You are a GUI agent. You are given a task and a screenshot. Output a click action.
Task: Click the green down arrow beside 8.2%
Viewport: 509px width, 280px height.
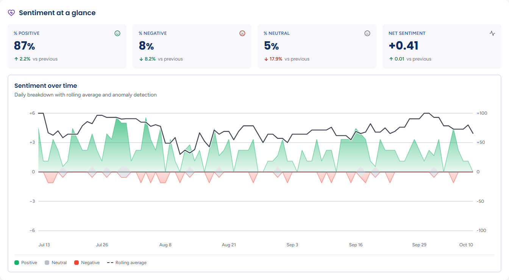pyautogui.click(x=141, y=59)
